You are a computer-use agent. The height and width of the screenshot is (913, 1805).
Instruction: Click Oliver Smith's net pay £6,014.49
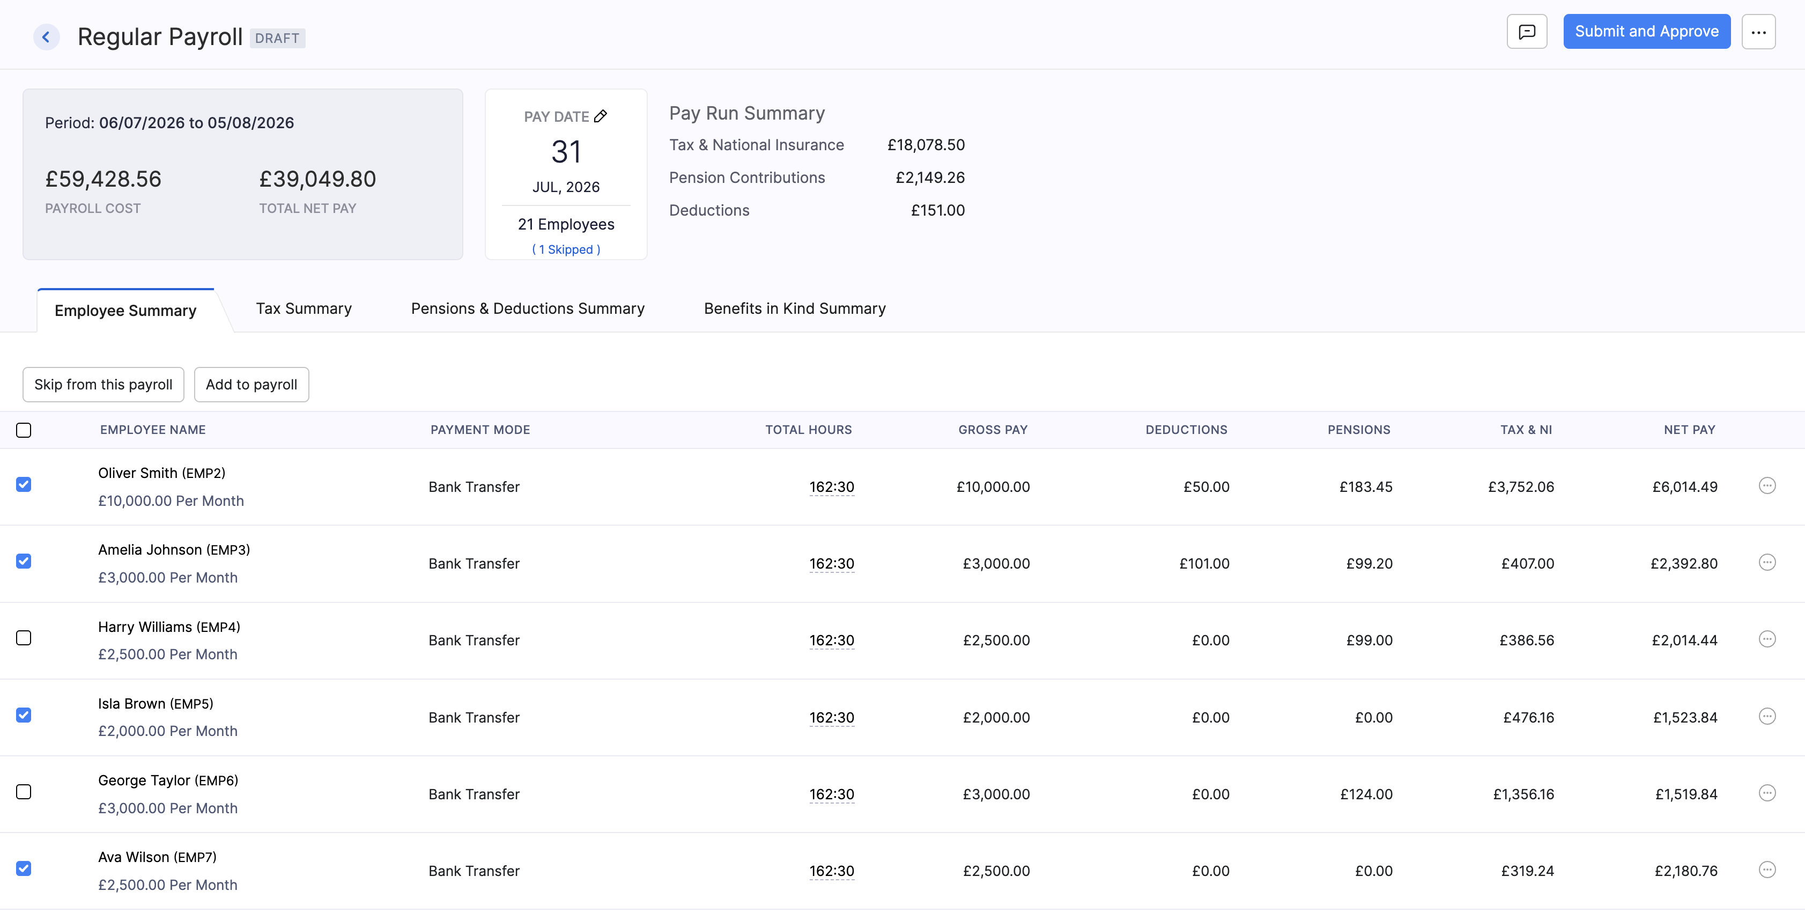coord(1684,487)
